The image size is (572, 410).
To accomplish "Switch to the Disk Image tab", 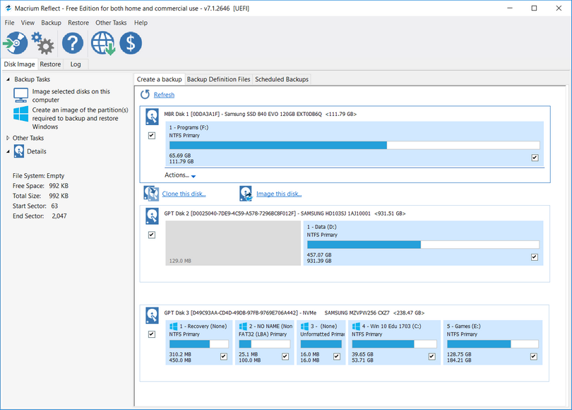I will [x=19, y=64].
